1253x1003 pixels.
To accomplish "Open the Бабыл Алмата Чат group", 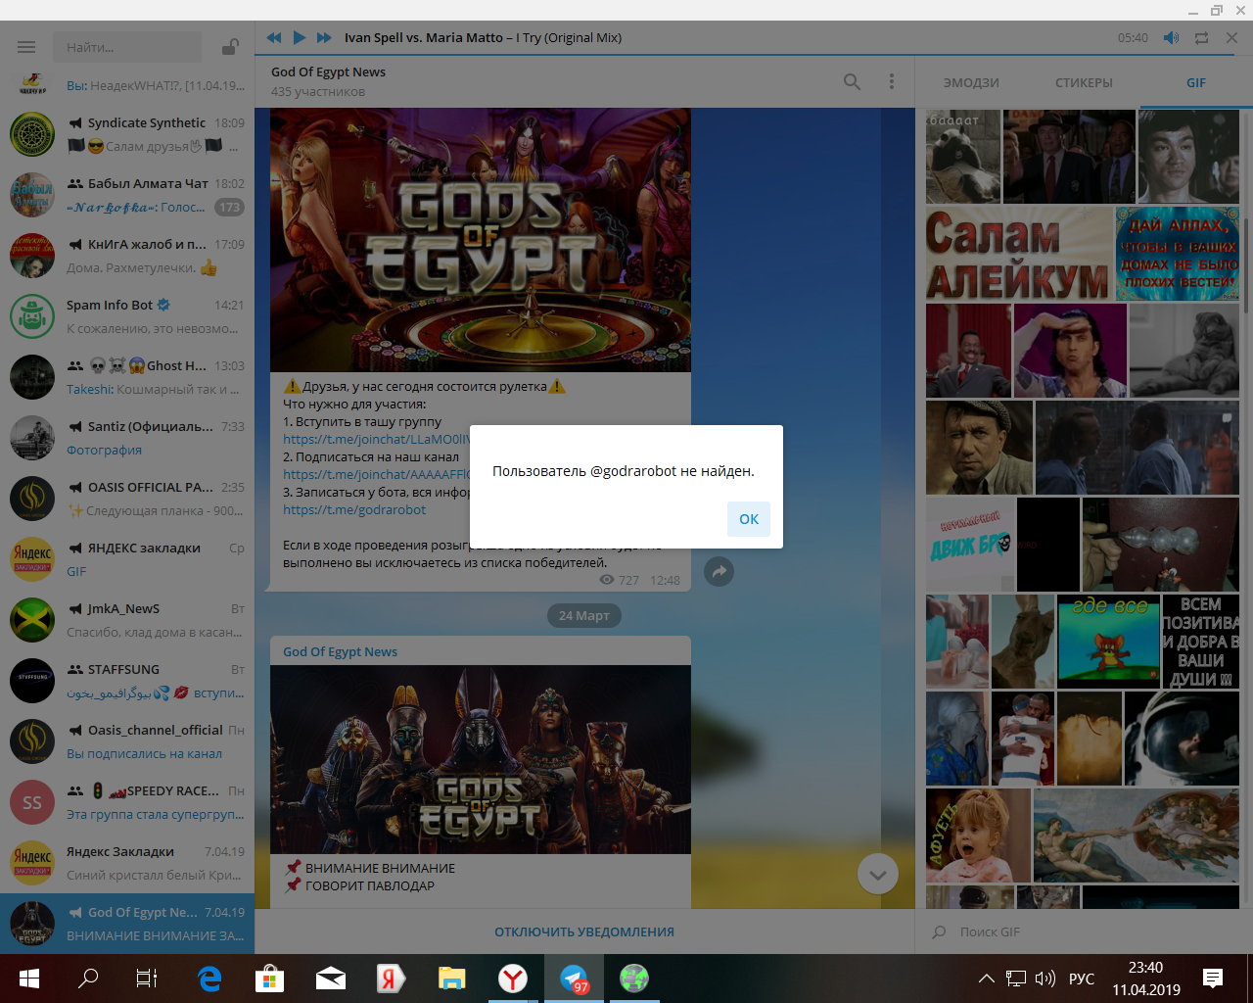I will (127, 195).
